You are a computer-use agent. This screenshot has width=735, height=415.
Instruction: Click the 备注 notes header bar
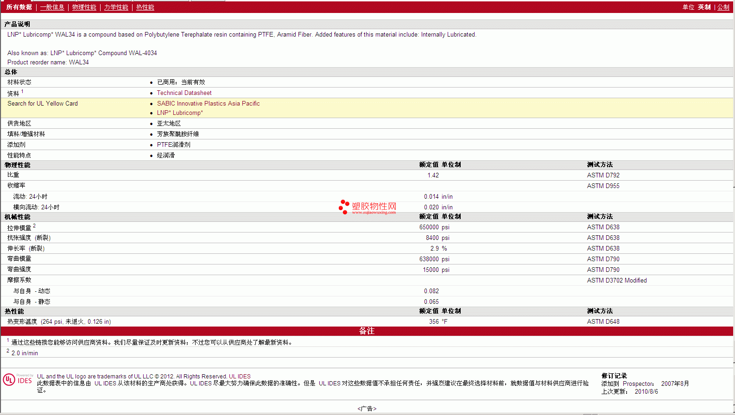point(367,331)
